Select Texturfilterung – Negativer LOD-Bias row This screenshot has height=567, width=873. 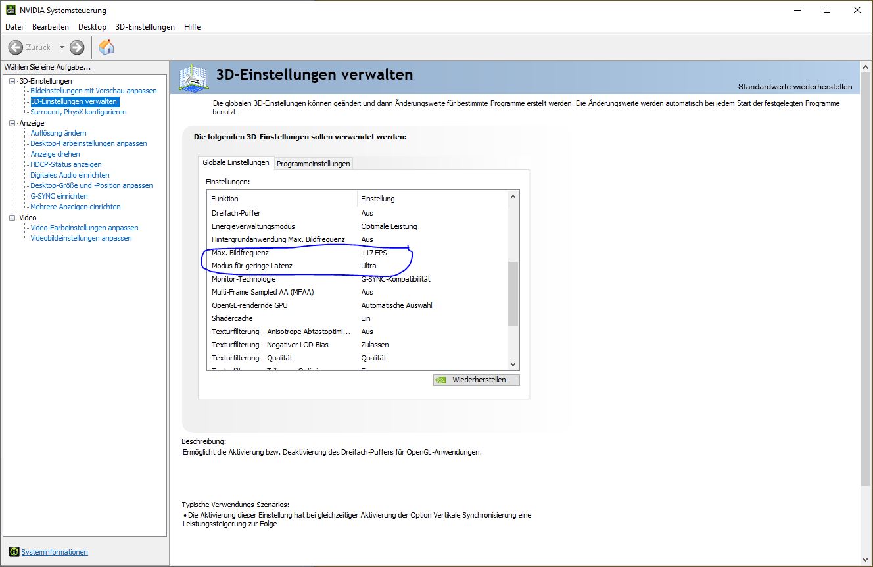pos(358,345)
